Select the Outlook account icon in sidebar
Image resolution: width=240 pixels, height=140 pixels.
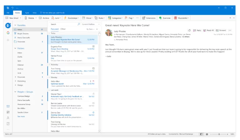8,25
